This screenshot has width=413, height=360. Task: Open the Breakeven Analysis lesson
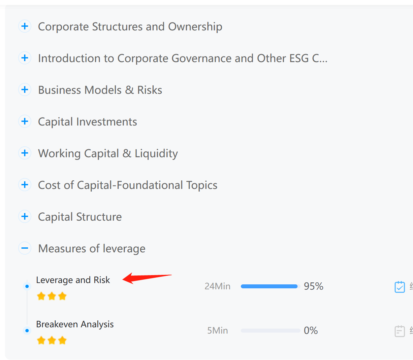click(x=75, y=324)
